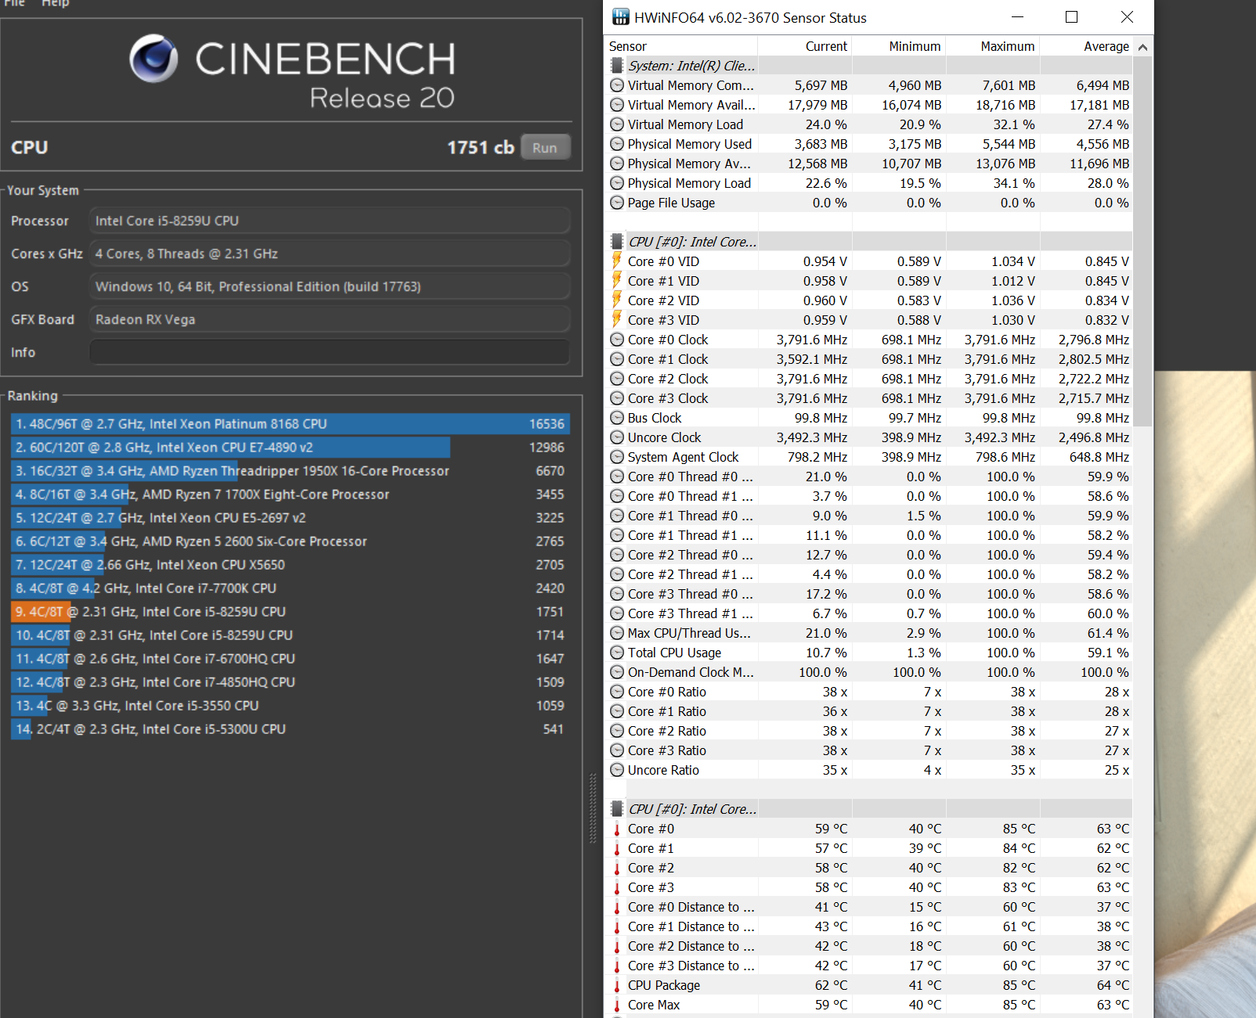
Task: Click the first CPU [#0] clocks group chip icon
Action: pos(617,242)
